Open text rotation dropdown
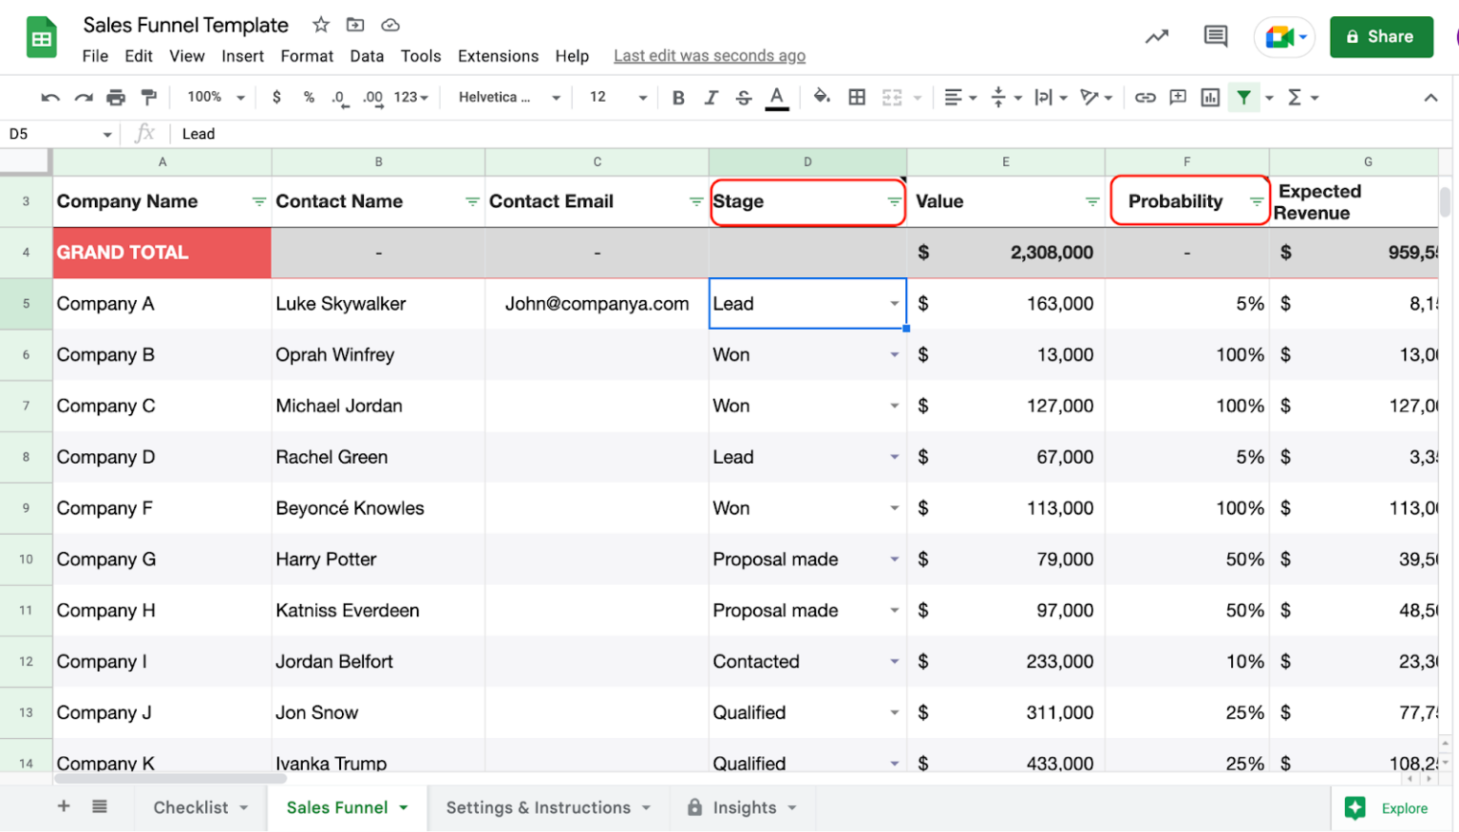The height and width of the screenshot is (832, 1459). [1096, 97]
